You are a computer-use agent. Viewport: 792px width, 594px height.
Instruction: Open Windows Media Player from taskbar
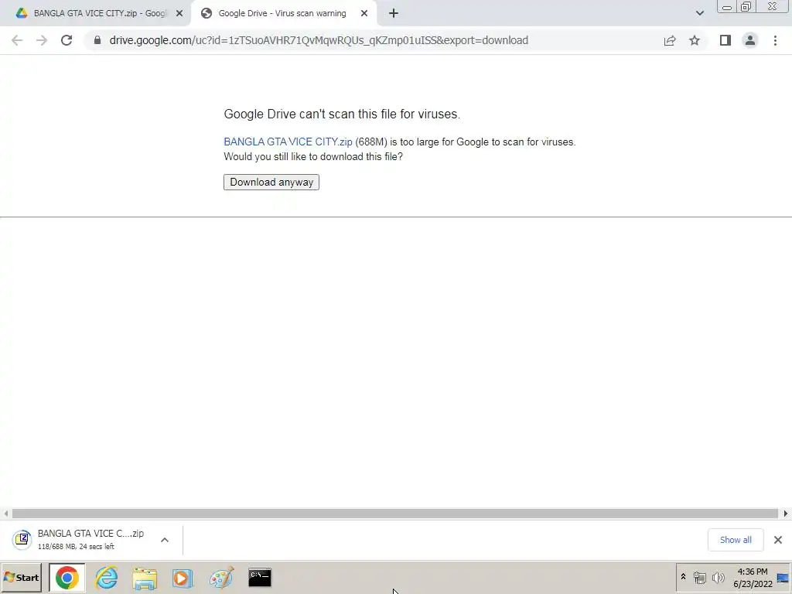click(x=183, y=578)
